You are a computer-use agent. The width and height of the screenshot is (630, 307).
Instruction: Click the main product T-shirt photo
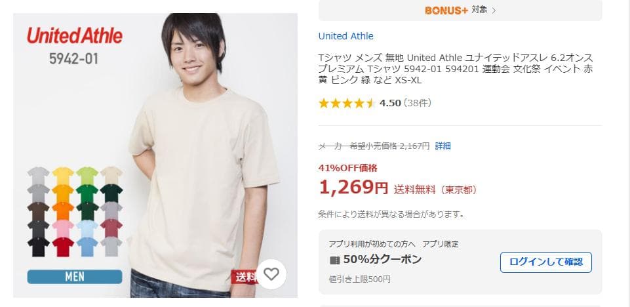(x=197, y=164)
